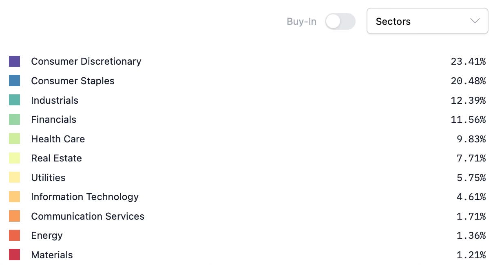Click the Financials green swatch
This screenshot has width=504, height=266.
[x=14, y=120]
